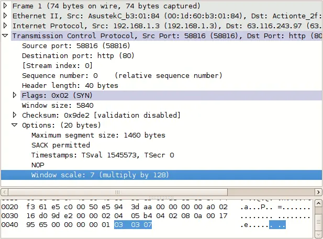Expand the Ethernet II section arrow
This screenshot has width=323, height=239.
pos(5,16)
